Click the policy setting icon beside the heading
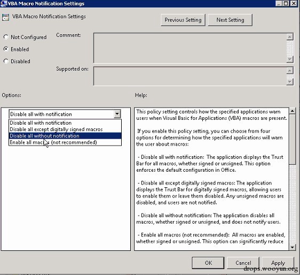The height and width of the screenshot is (275, 300). coord(5,17)
